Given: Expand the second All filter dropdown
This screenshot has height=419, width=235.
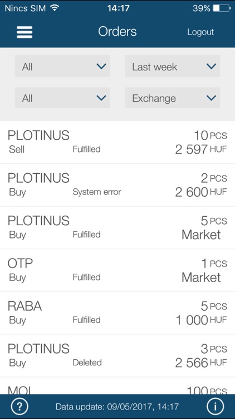Looking at the screenshot, I should [x=62, y=98].
